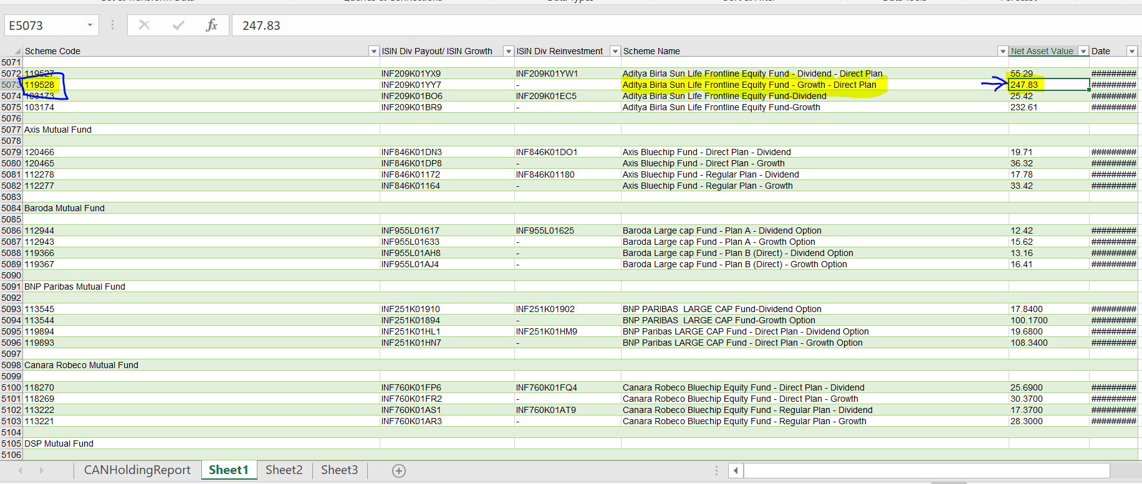The image size is (1142, 484).
Task: Switch to the Sheet2 tab
Action: (x=284, y=470)
